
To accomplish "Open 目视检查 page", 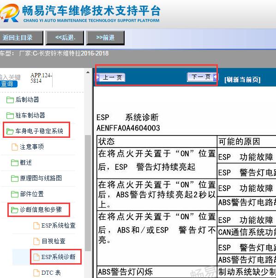I will 54,241.
